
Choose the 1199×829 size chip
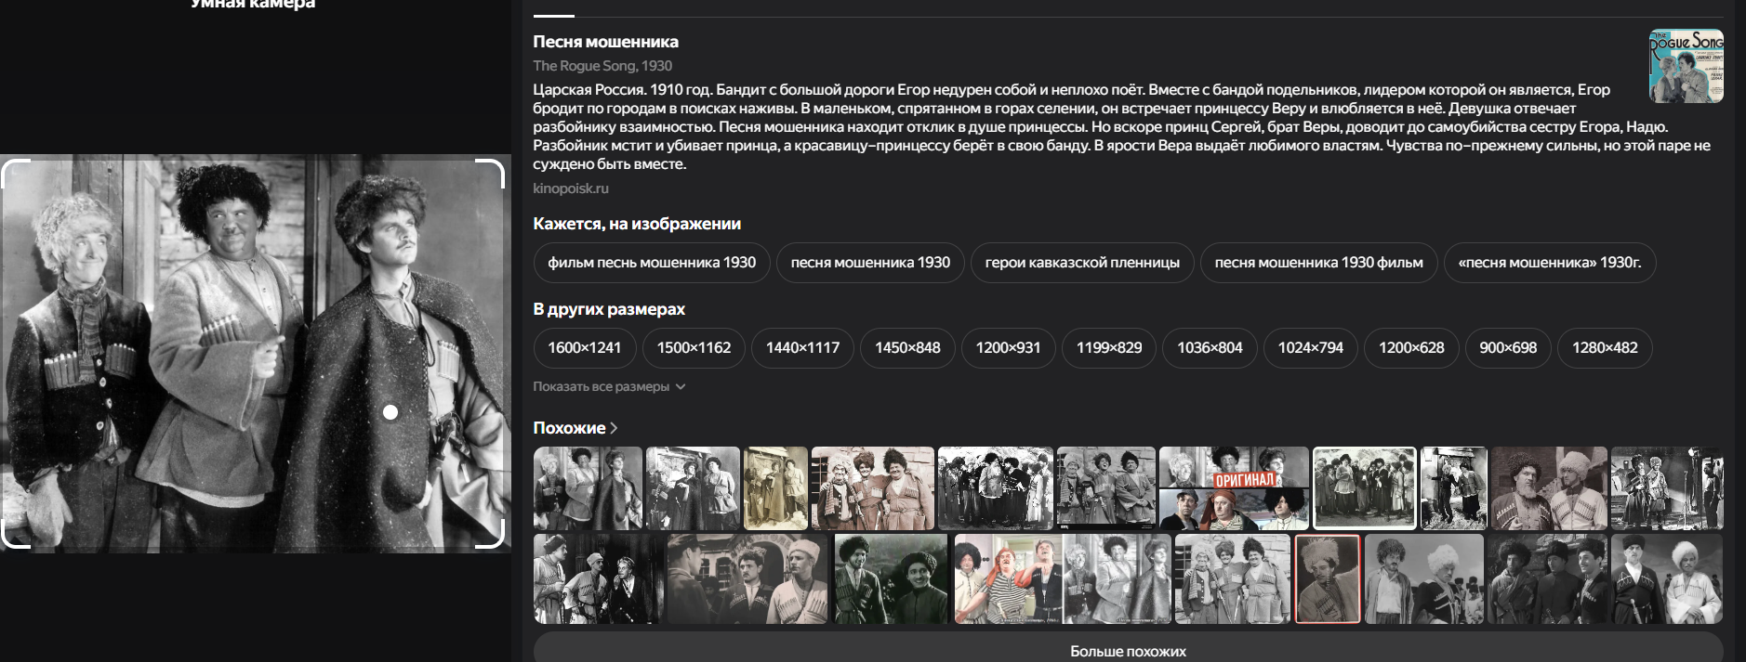(1109, 348)
